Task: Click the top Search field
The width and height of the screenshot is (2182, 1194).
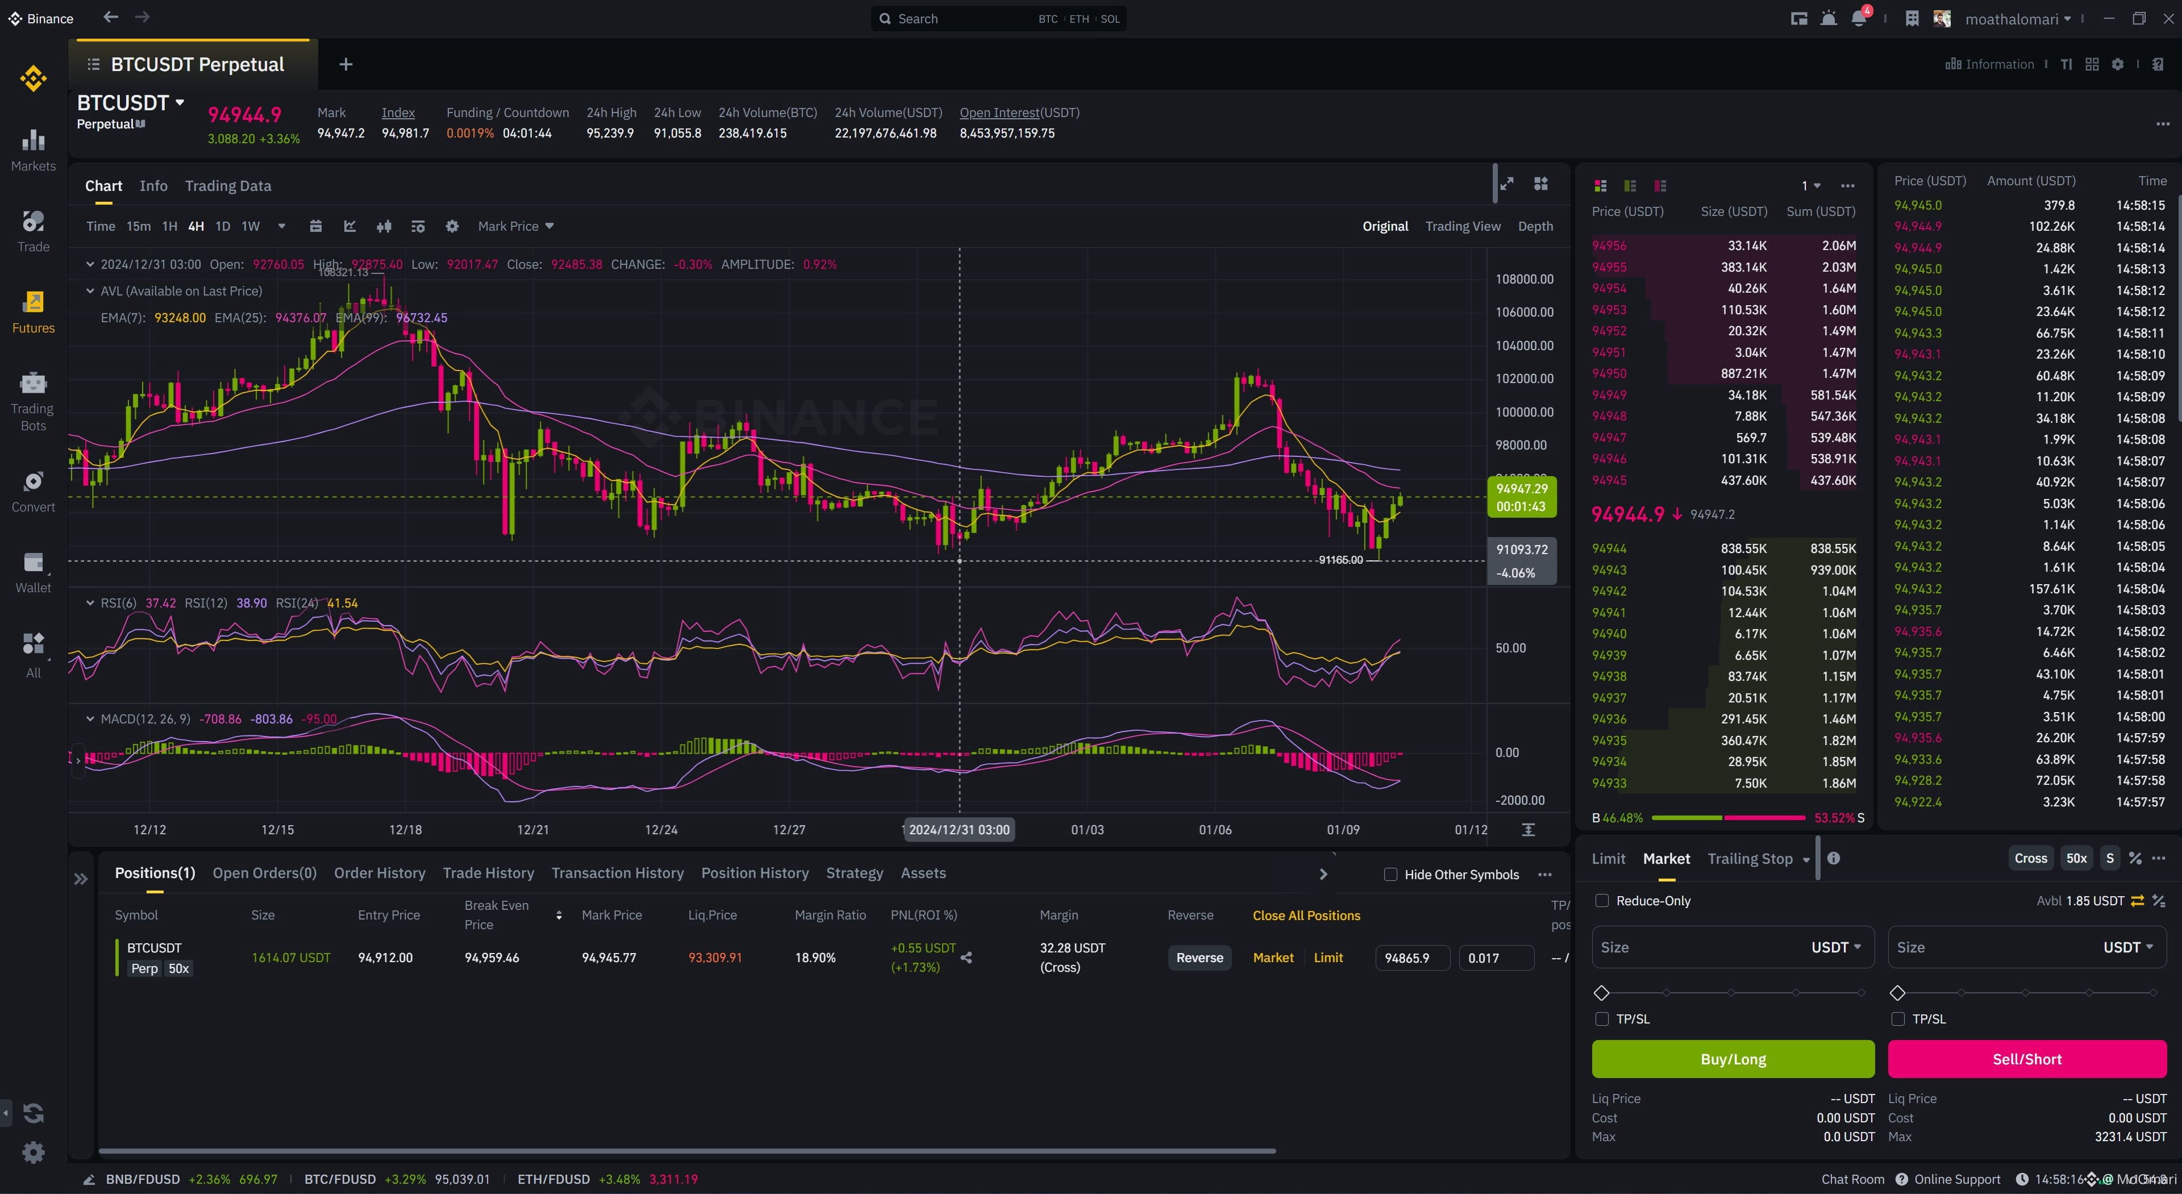Action: (999, 19)
